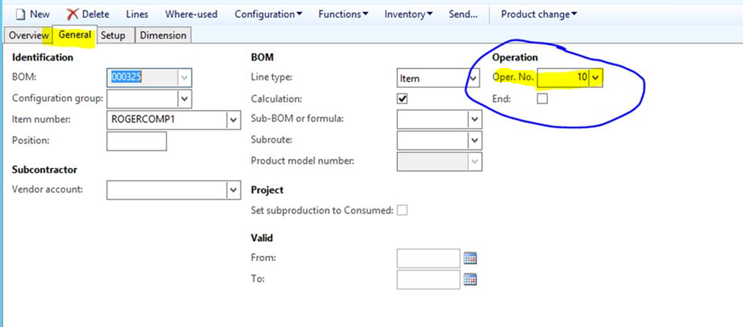Open the Setup tab

(113, 36)
